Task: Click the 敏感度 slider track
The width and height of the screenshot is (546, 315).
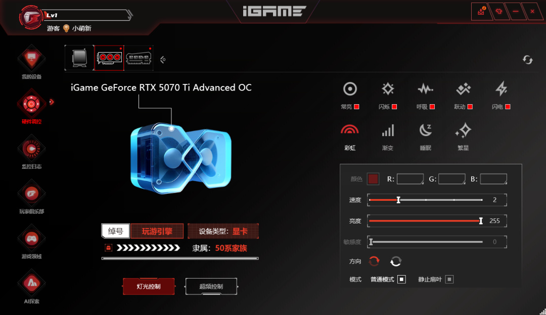Action: [x=426, y=242]
